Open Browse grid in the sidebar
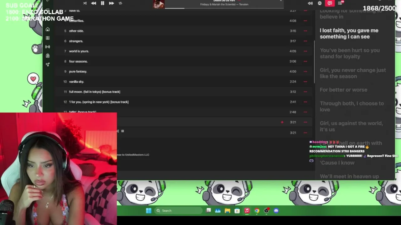 click(x=48, y=38)
